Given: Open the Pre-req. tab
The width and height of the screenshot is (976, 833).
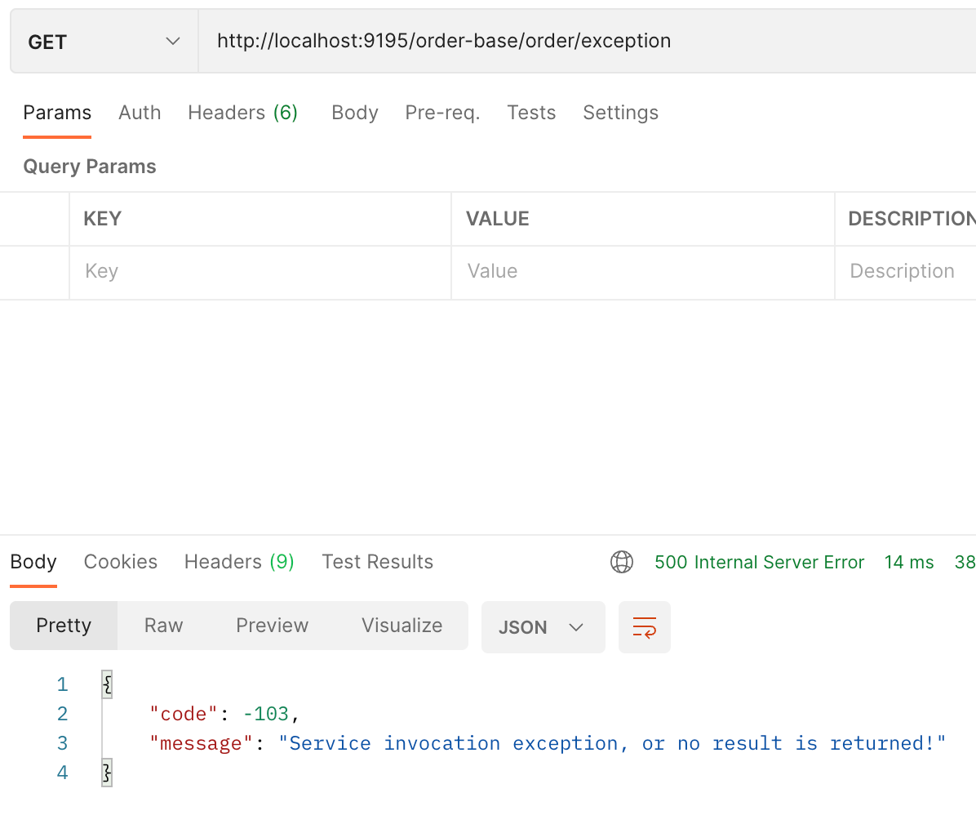Looking at the screenshot, I should click(x=442, y=113).
